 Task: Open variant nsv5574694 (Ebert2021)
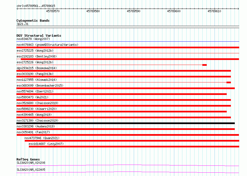pyautogui.click(x=35, y=92)
